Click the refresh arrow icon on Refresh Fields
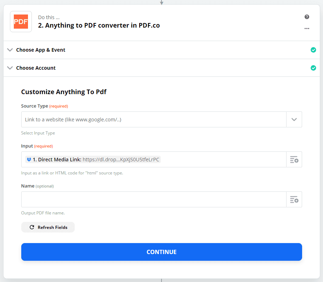The image size is (323, 282). point(32,227)
